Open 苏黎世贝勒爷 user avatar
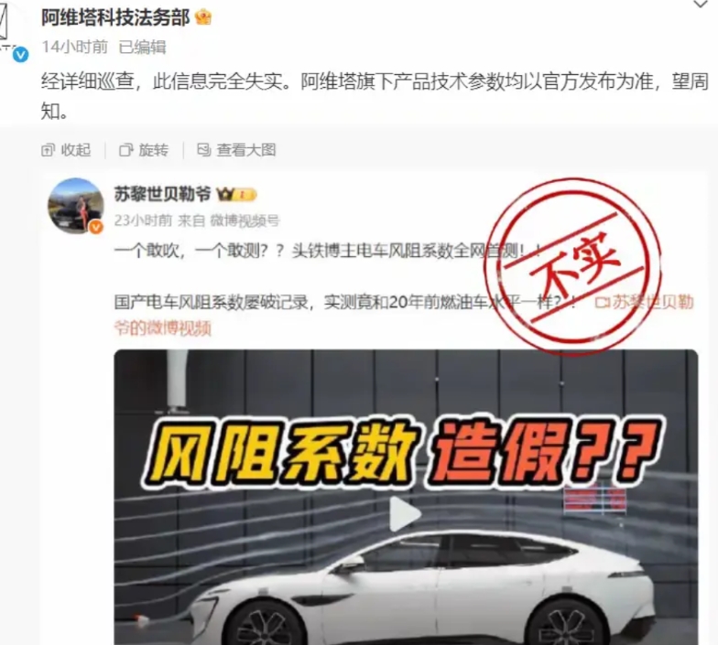The width and height of the screenshot is (718, 645). [76, 206]
